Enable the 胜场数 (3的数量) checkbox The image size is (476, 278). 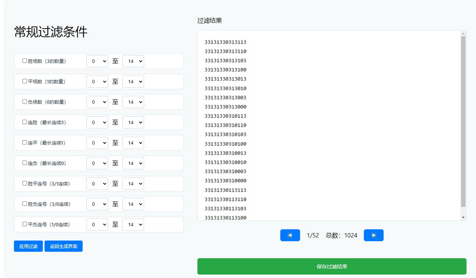tap(25, 61)
